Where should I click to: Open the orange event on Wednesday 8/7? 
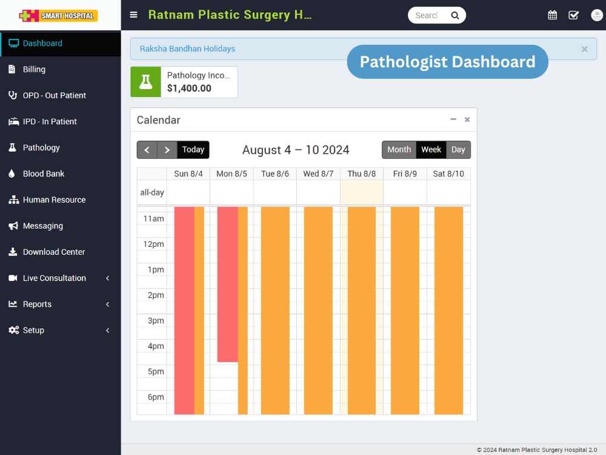[x=318, y=310]
